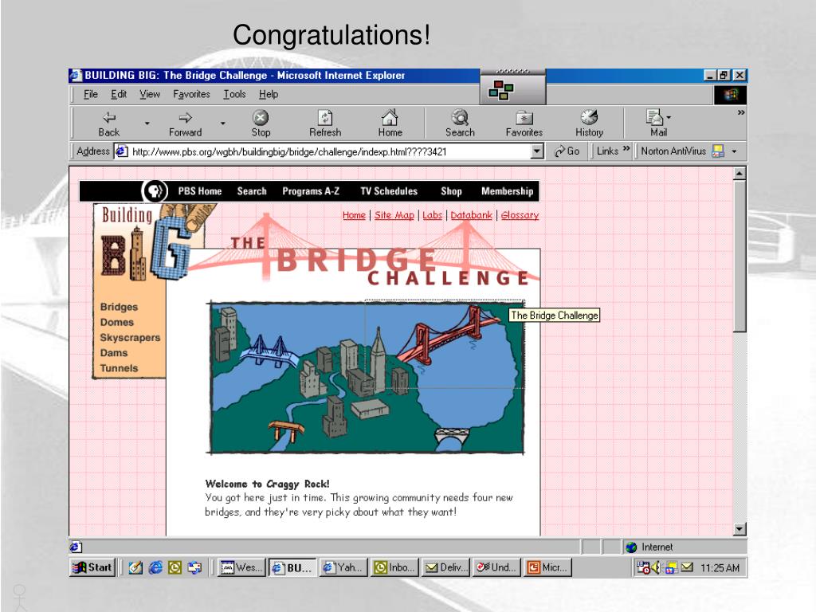Switch to the Yah... taskbar window
The height and width of the screenshot is (612, 816).
pyautogui.click(x=343, y=567)
